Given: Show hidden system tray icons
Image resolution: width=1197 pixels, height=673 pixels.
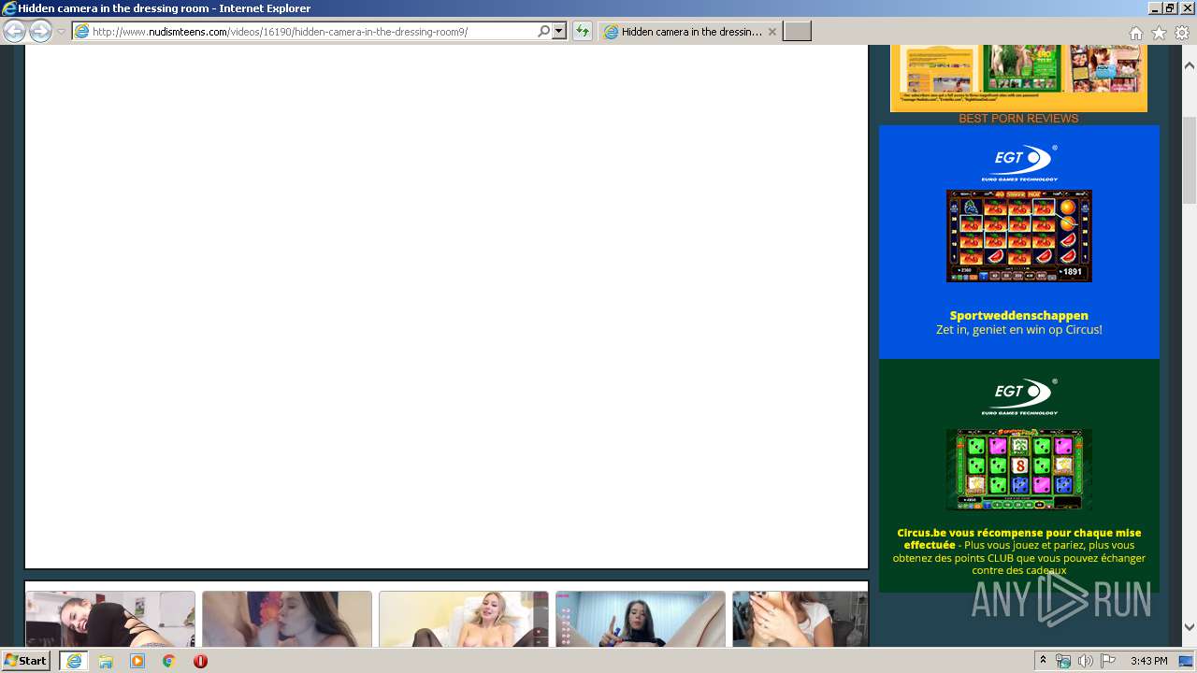Looking at the screenshot, I should point(1044,661).
